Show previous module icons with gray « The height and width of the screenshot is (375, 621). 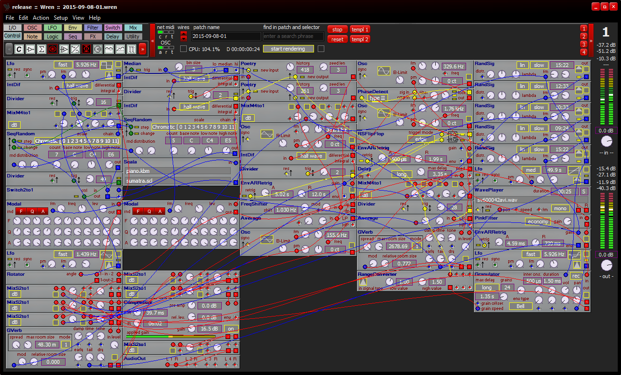point(9,49)
